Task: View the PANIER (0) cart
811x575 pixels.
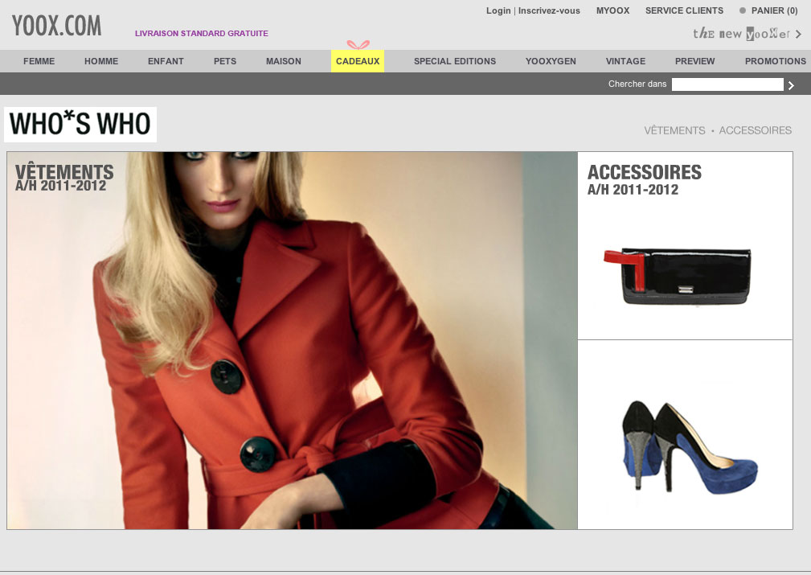Action: click(x=774, y=10)
